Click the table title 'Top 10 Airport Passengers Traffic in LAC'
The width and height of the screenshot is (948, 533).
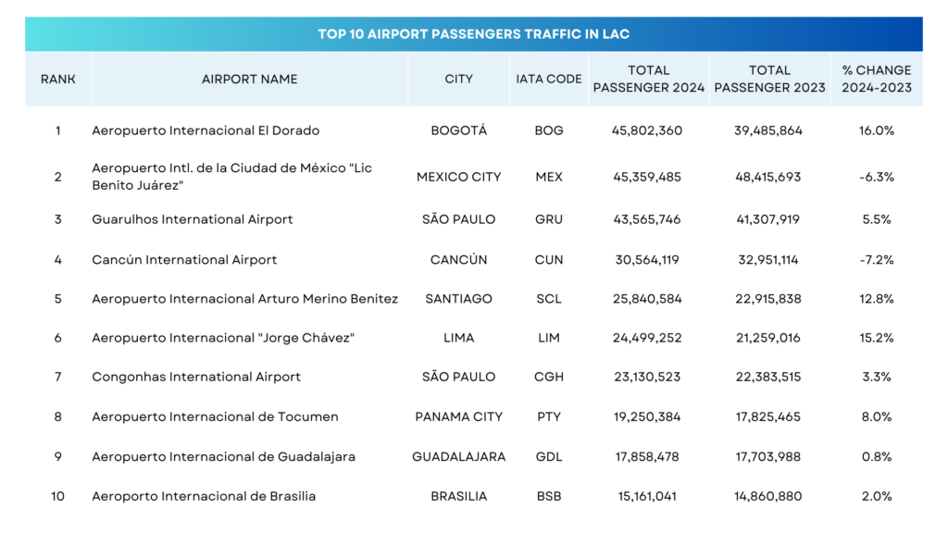(473, 34)
